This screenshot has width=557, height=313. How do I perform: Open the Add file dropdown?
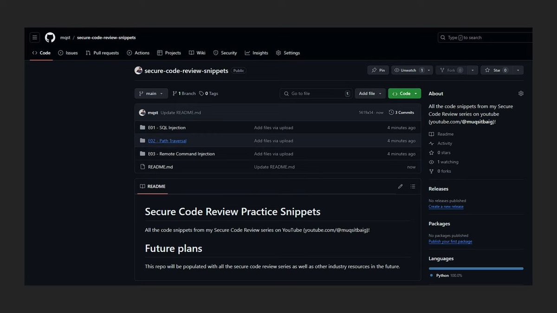point(369,93)
